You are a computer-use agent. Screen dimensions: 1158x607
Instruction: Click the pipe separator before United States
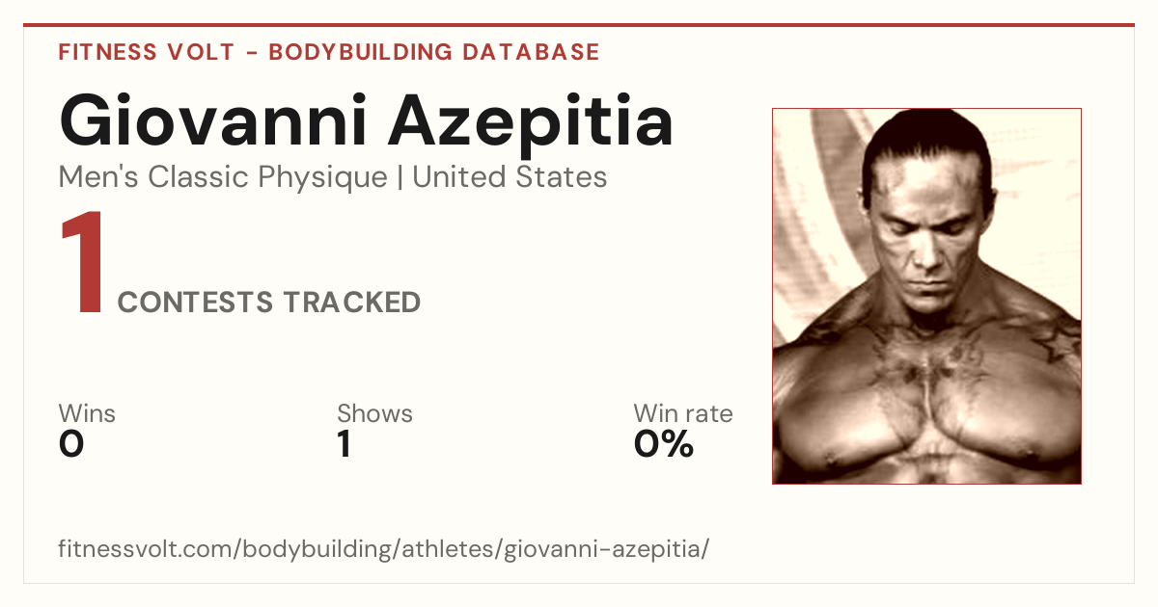coord(400,178)
